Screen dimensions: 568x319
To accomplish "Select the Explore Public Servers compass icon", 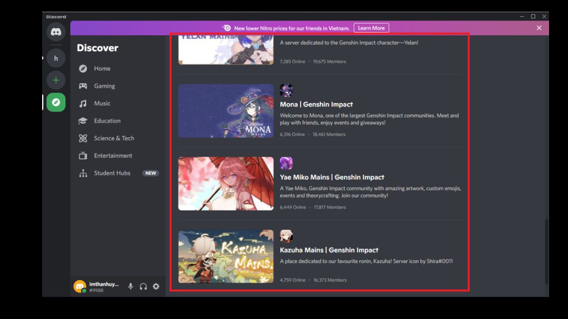I will (x=56, y=102).
